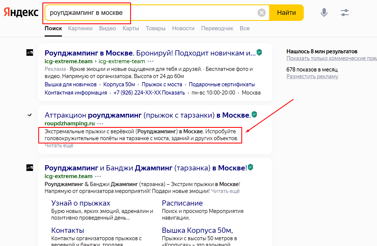377x246 pixels.
Task: Open the Контактная информация link
Action: click(76, 93)
